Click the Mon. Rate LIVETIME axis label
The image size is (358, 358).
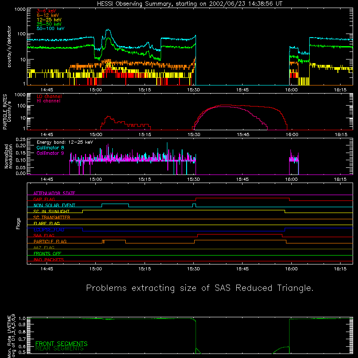(11, 336)
